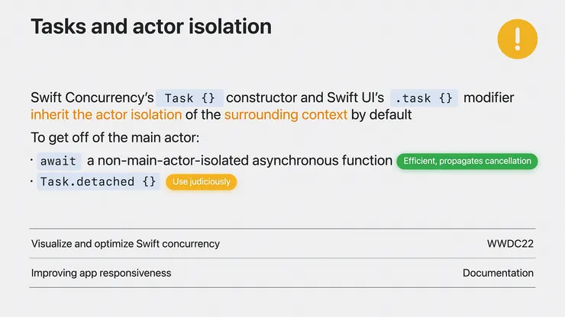Click the orange "inherit the actor isolation" text
565x317 pixels.
pos(106,115)
